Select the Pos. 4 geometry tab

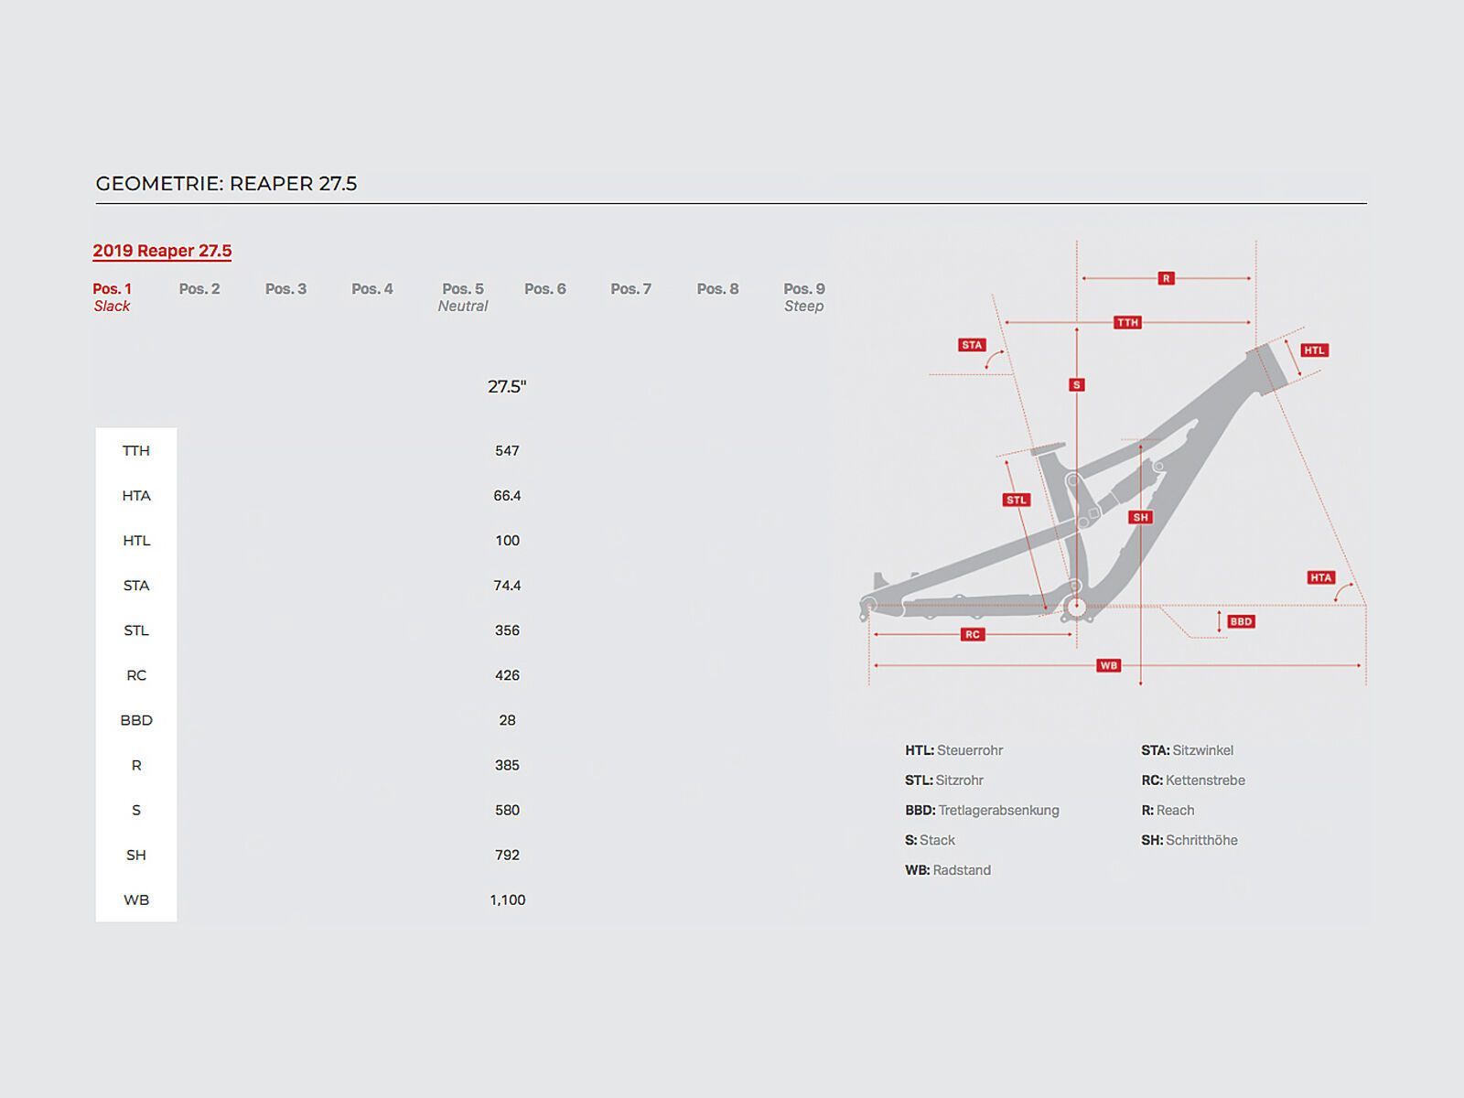(372, 289)
